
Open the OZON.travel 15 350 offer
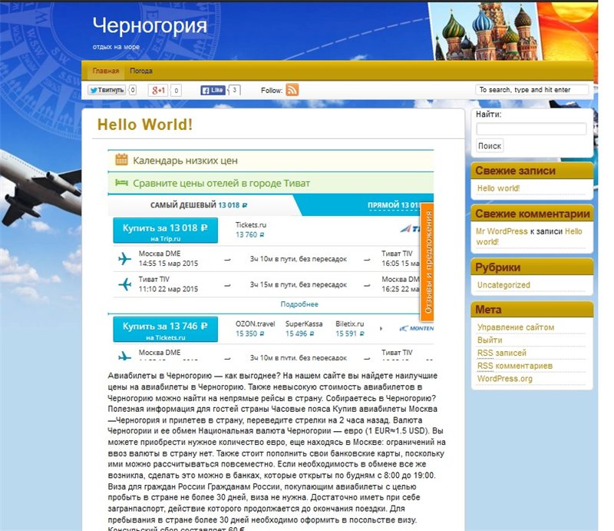pos(255,329)
